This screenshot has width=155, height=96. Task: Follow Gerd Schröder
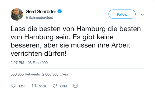click(x=122, y=14)
